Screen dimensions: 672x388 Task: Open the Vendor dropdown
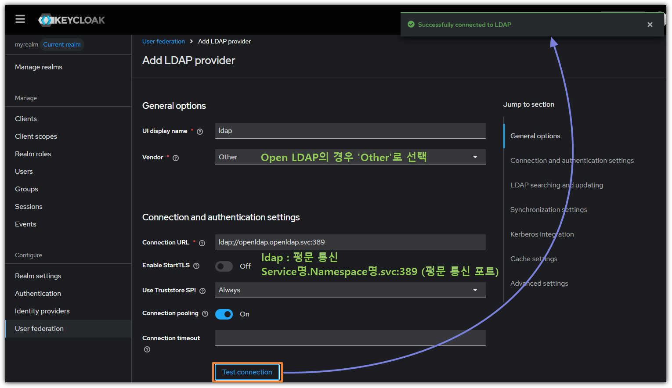[350, 157]
